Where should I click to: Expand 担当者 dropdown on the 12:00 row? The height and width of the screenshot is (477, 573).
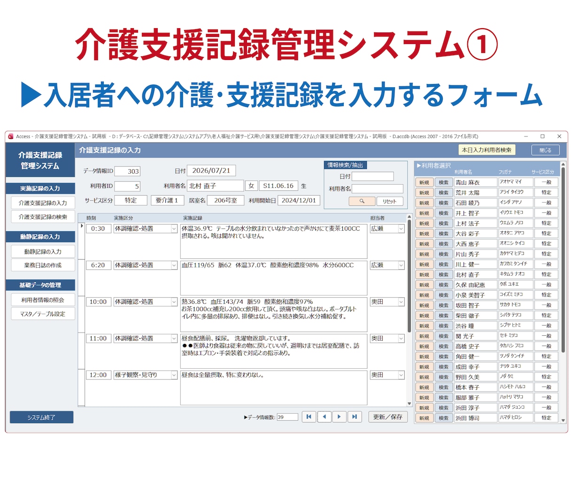(401, 375)
